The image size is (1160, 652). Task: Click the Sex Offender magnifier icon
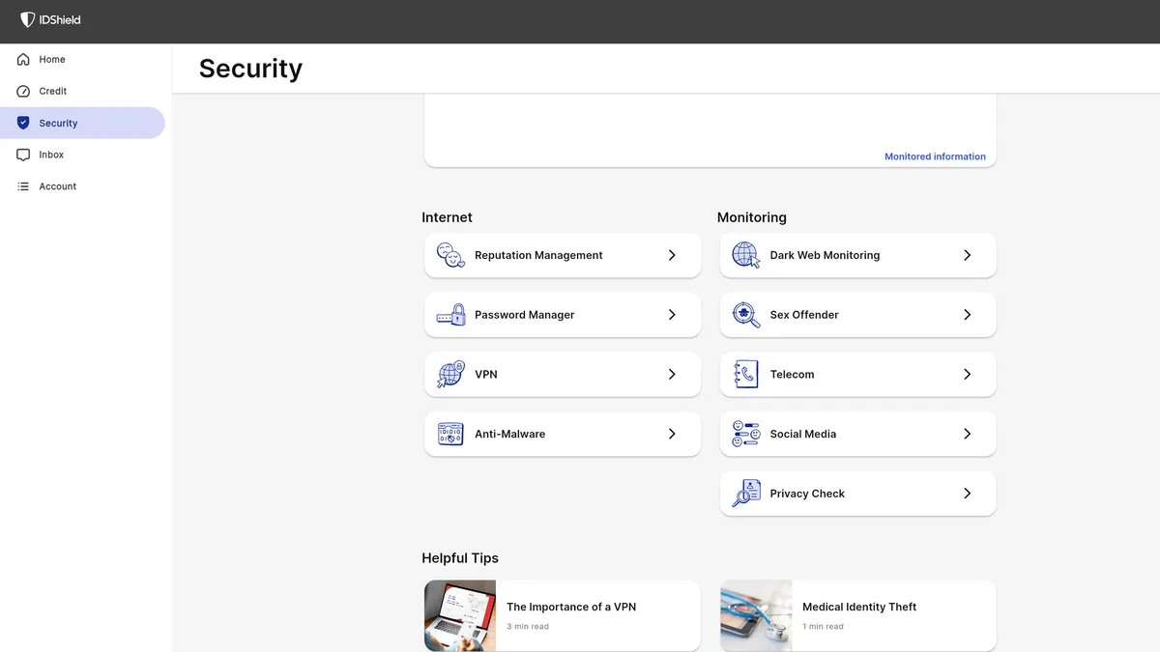[x=744, y=315]
